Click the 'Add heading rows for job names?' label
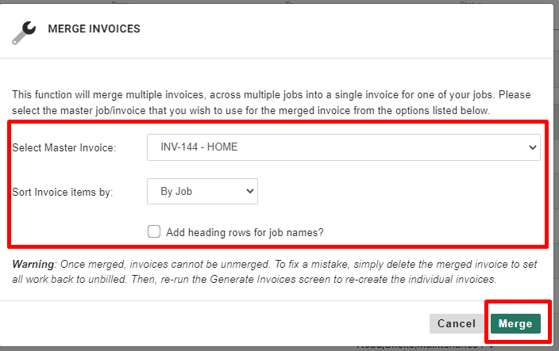This screenshot has width=559, height=351. click(x=245, y=233)
